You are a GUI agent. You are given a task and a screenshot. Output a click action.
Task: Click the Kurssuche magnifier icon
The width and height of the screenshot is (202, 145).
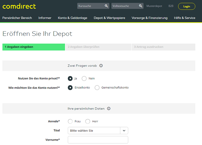click(x=106, y=6)
